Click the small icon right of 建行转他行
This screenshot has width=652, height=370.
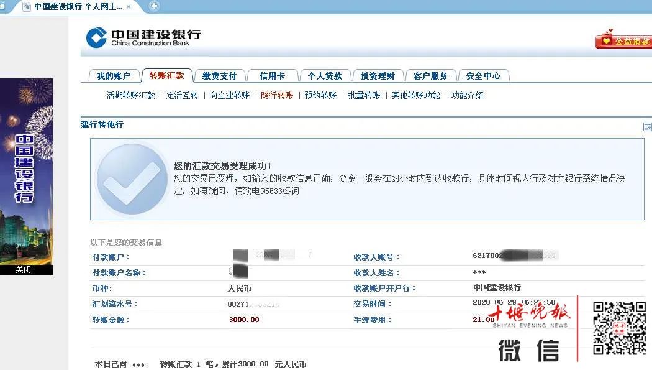point(647,127)
